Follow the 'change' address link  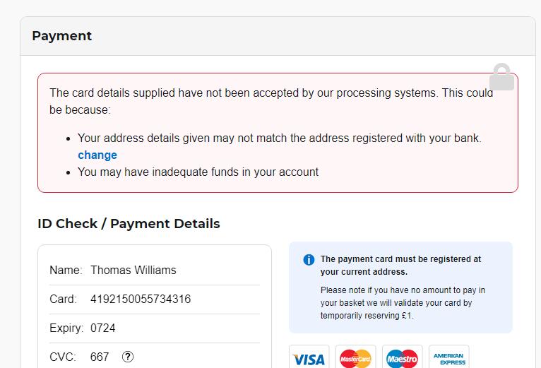pos(97,155)
